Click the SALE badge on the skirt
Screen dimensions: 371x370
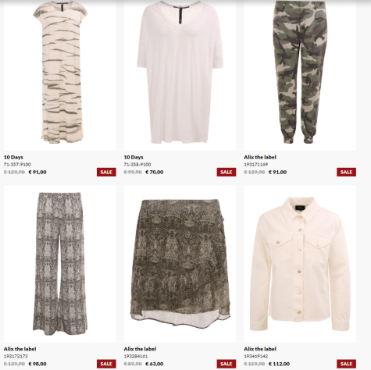click(x=227, y=364)
